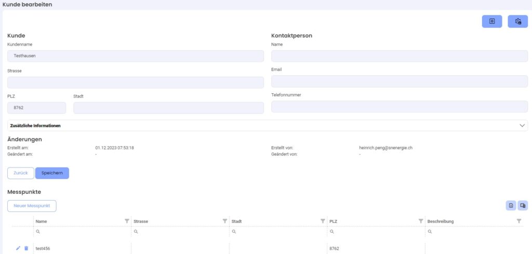Click creation date 01.12.2023 07:53:18
The width and height of the screenshot is (532, 254).
(115, 148)
